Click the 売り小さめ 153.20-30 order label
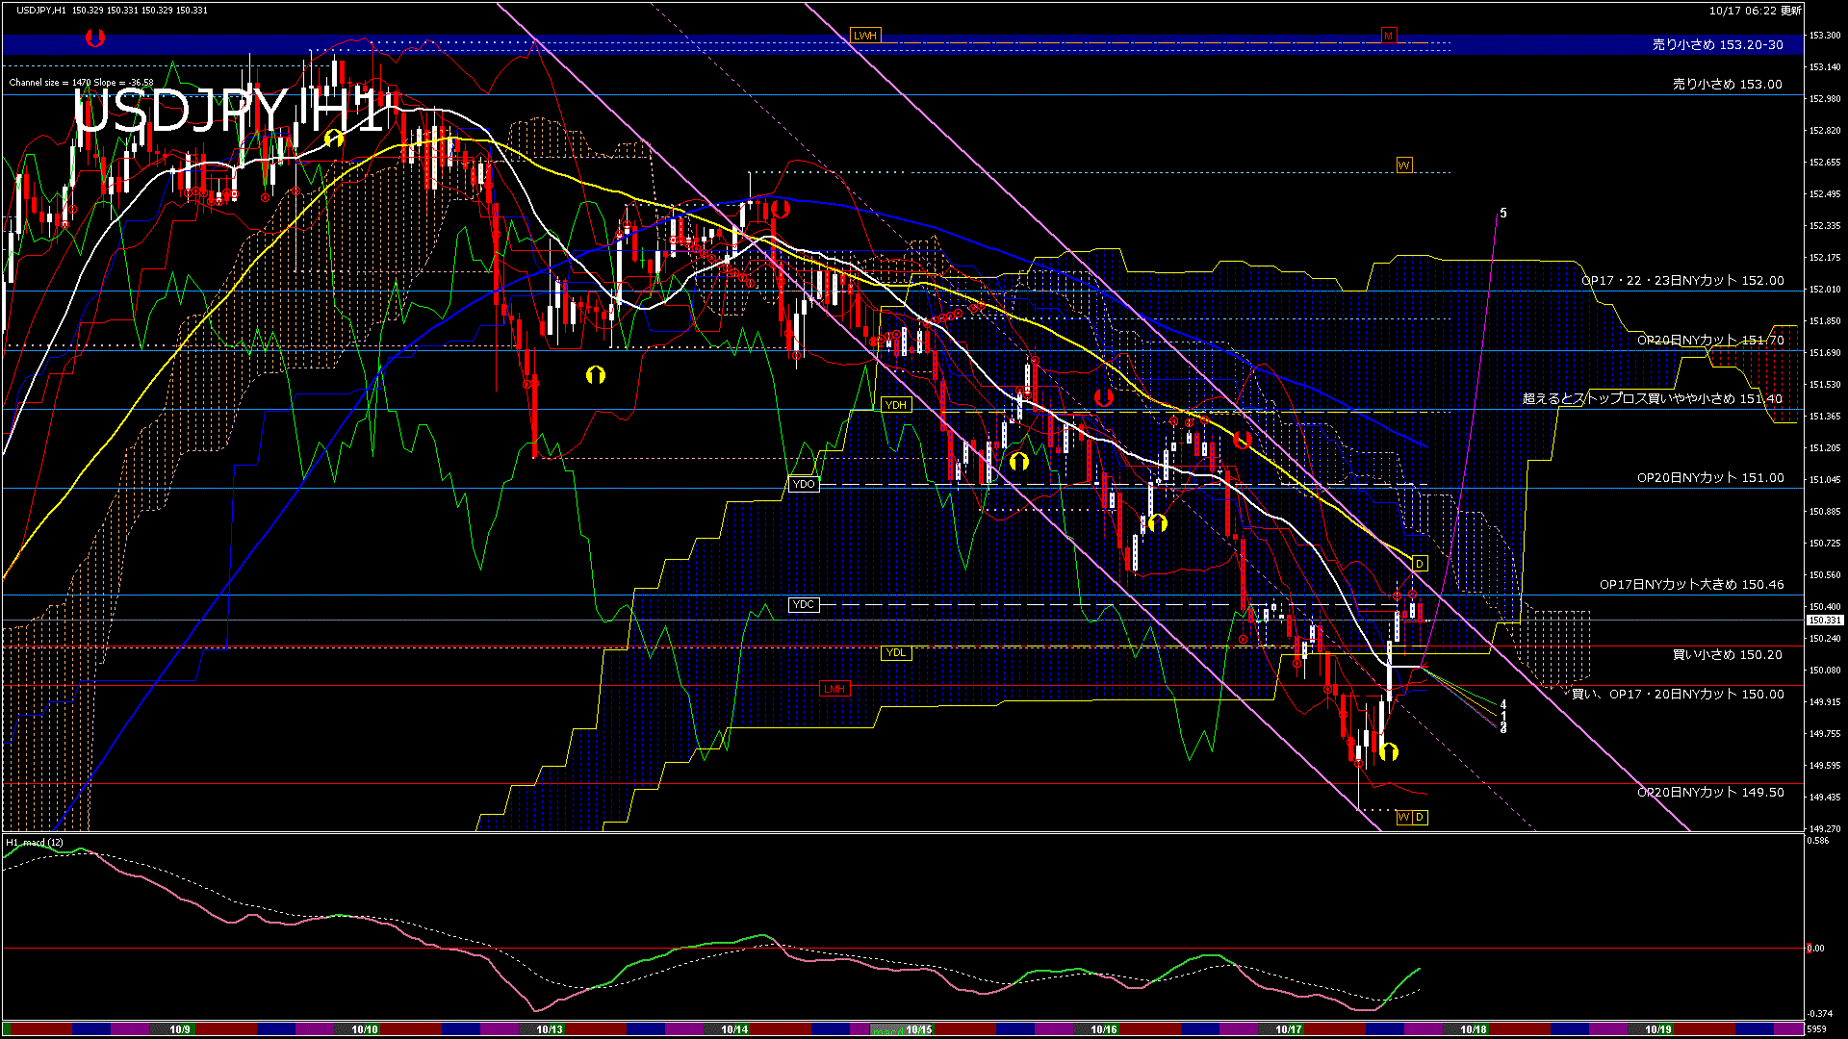 coord(1717,44)
